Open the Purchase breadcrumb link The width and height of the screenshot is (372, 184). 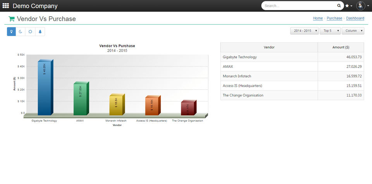[334, 18]
